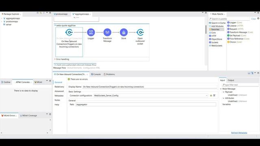Open the Connector configuration dropdown

(206, 96)
